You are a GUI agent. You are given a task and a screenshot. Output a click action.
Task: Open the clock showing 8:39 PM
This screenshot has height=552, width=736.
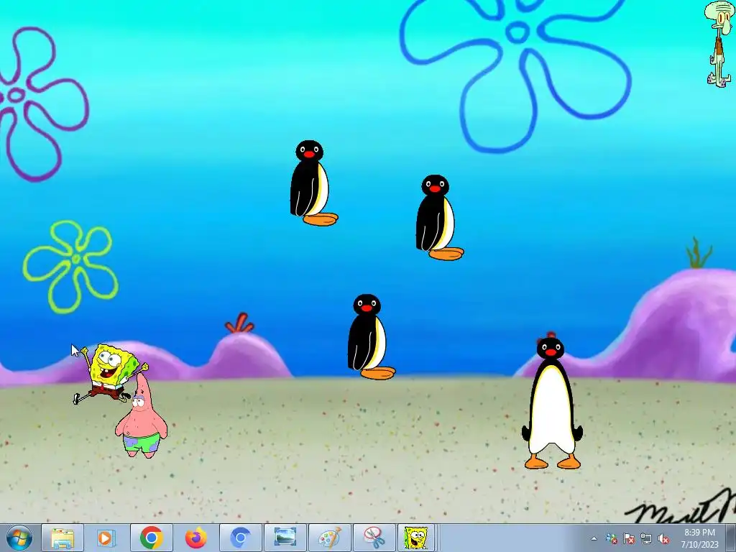click(699, 538)
